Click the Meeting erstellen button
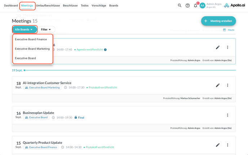The width and height of the screenshot is (248, 155). 218,21
